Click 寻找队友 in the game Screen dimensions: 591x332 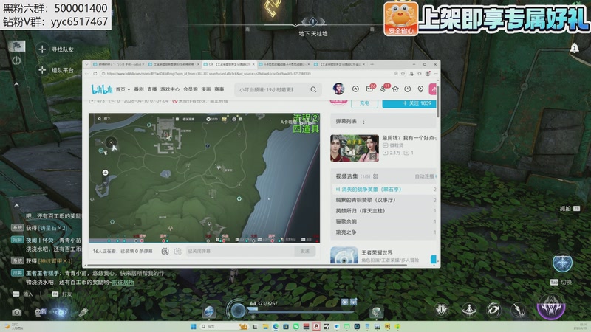63,49
